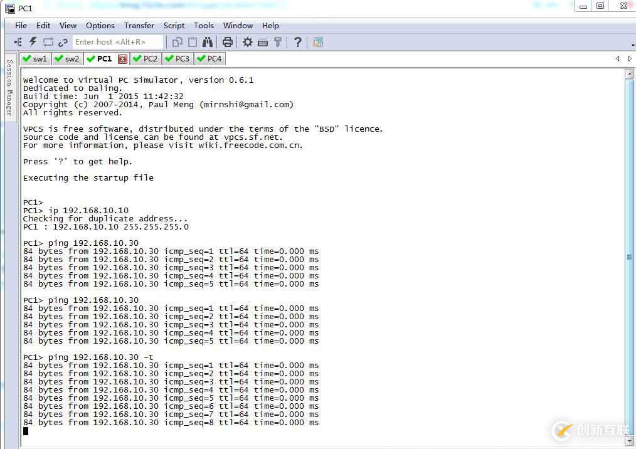
Task: Click the 'Executing the startup file' line
Action: coord(88,178)
